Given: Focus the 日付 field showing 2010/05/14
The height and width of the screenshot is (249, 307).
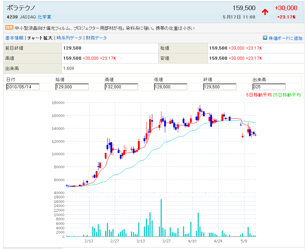Looking at the screenshot, I should pyautogui.click(x=23, y=87).
